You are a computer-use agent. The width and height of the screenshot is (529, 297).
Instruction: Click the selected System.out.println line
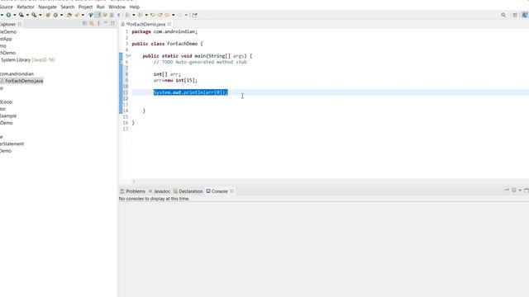coord(191,92)
